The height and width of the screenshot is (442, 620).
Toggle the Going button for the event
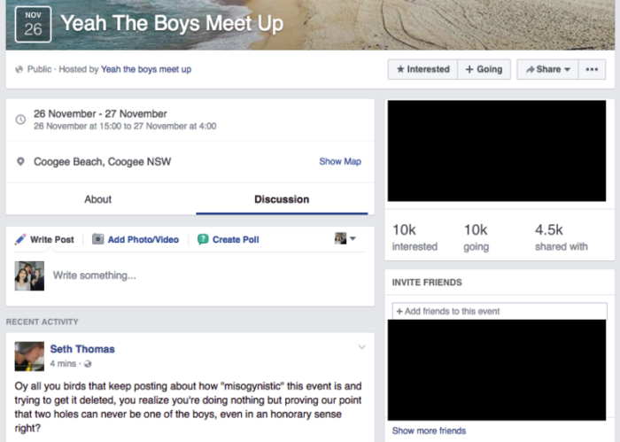click(484, 69)
